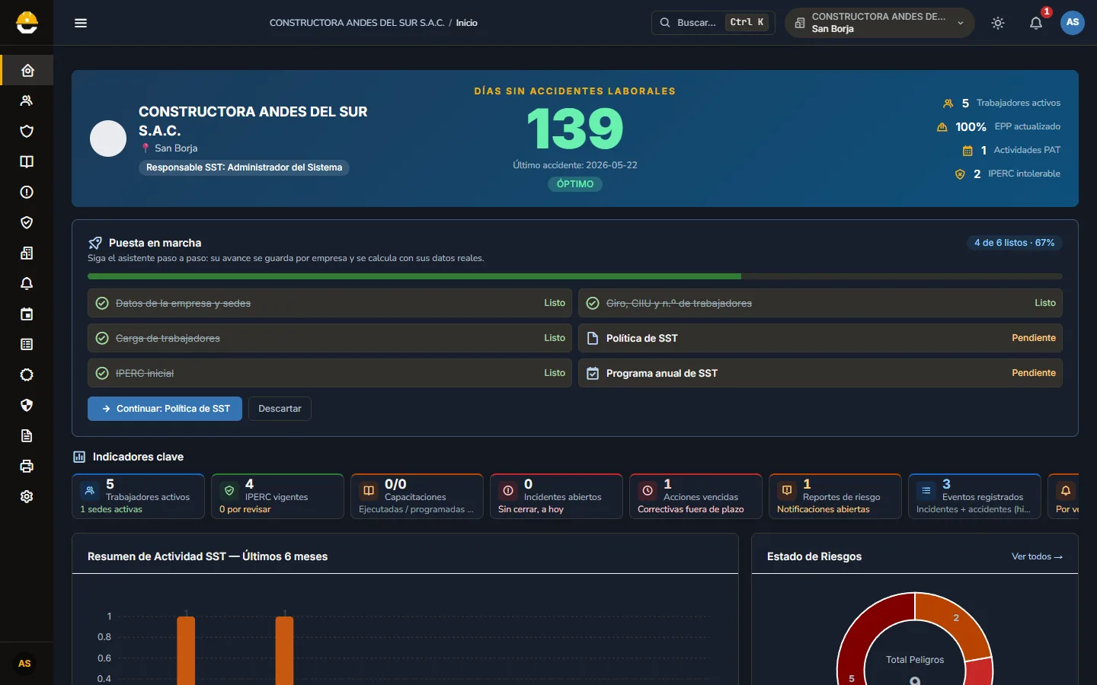1097x685 pixels.
Task: Toggle the hamburger menu button
Action: (81, 23)
